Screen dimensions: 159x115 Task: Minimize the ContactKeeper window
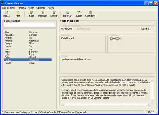pos(147,3)
